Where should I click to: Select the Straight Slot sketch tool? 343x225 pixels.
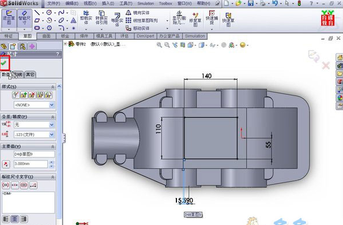click(x=37, y=28)
